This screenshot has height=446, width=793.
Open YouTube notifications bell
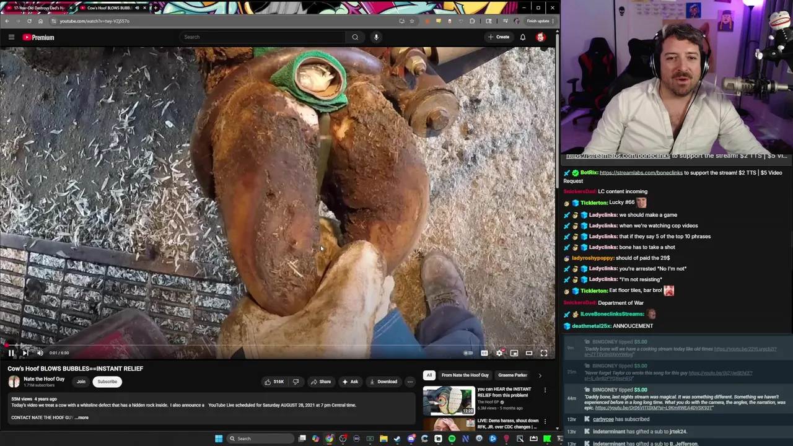tap(523, 37)
